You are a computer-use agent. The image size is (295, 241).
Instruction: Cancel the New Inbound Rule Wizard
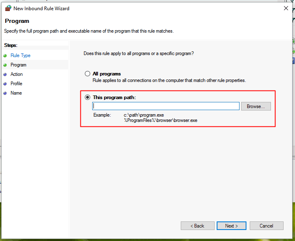click(x=266, y=226)
